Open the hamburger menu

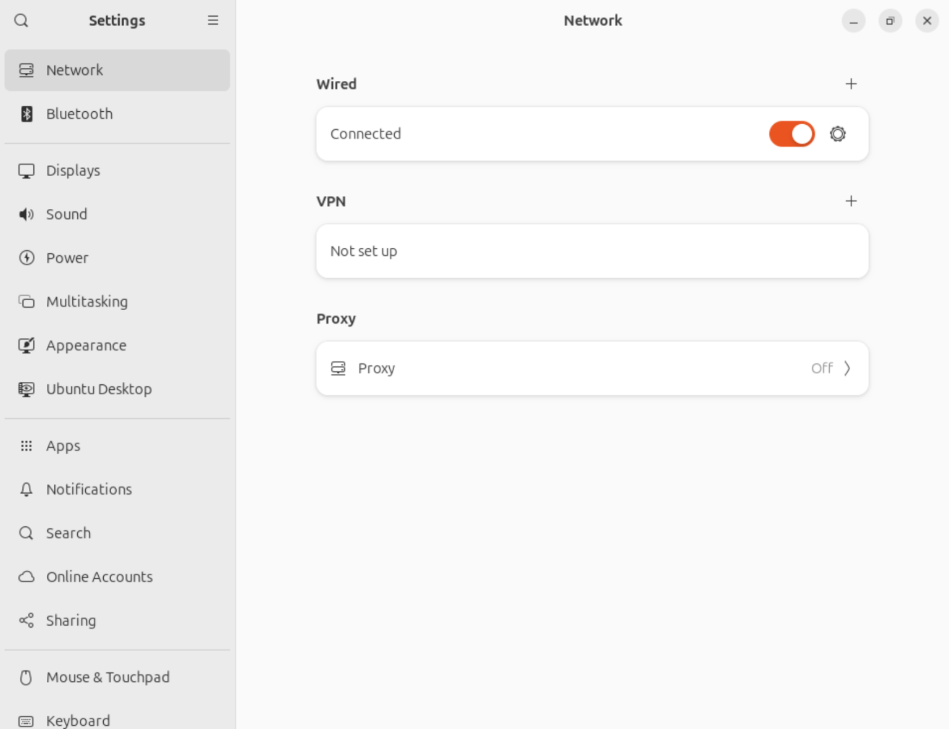pyautogui.click(x=213, y=20)
